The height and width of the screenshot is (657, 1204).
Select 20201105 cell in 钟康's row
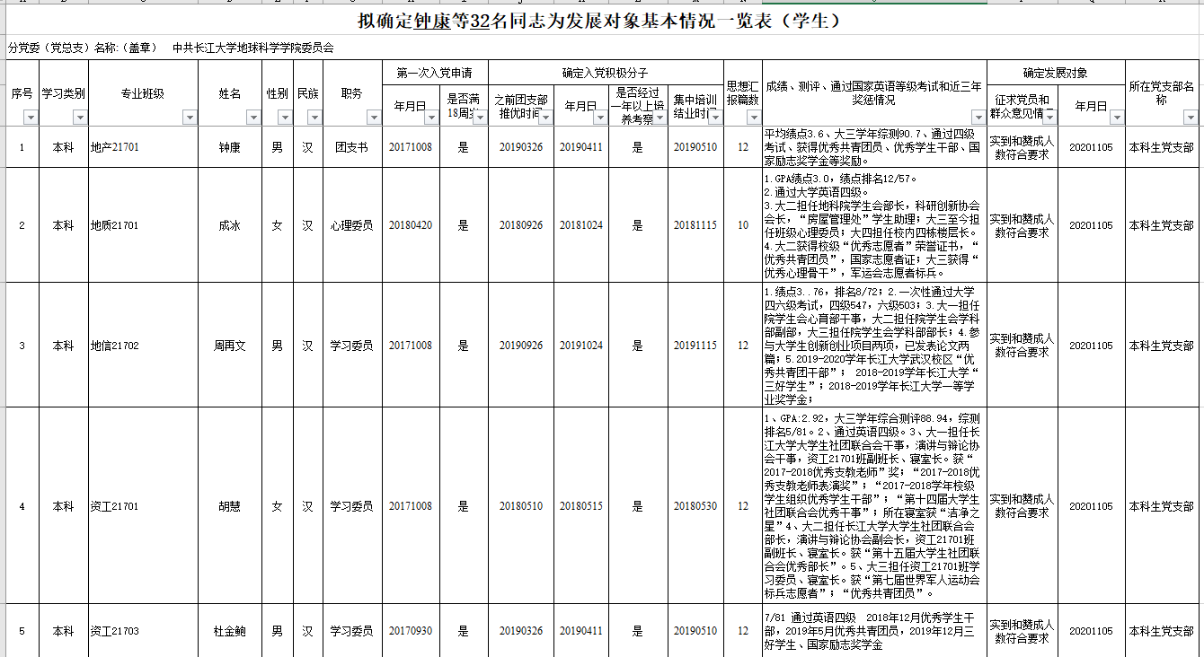tap(1092, 147)
